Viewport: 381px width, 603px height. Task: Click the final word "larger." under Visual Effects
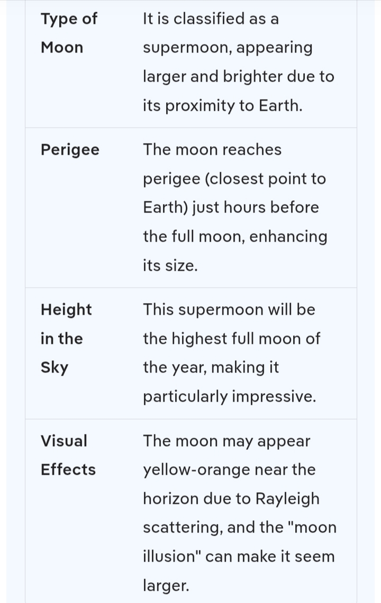[x=165, y=586]
